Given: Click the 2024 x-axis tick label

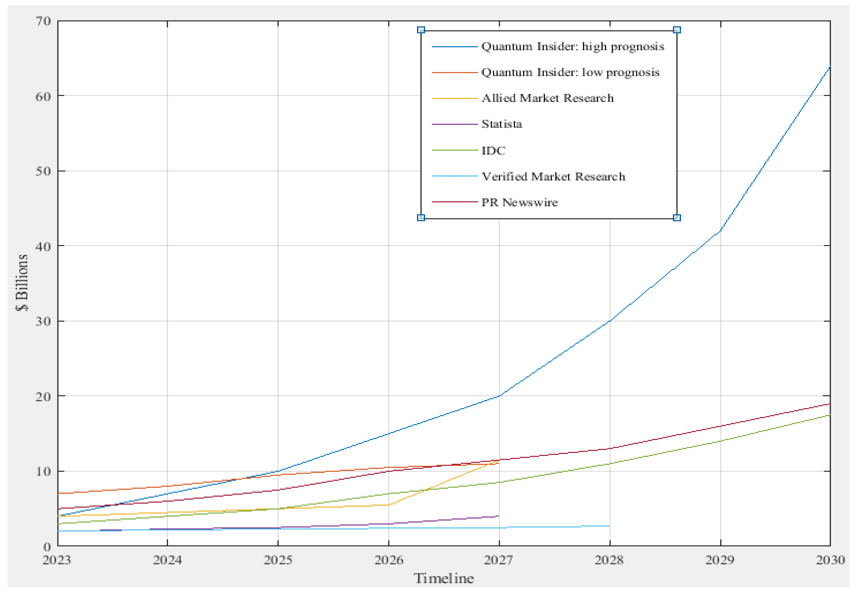Looking at the screenshot, I should (167, 560).
